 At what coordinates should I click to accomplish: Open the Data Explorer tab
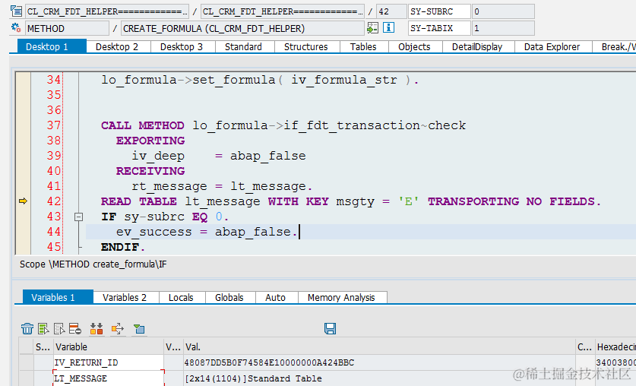point(552,46)
